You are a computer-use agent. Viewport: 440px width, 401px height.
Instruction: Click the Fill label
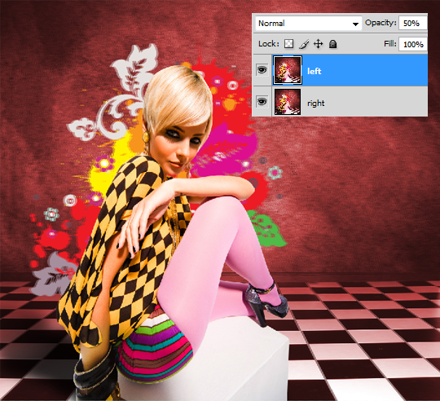click(390, 44)
